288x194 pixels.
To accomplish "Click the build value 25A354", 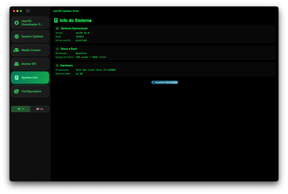I will pos(80,37).
